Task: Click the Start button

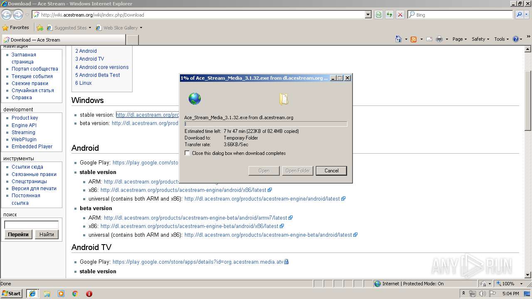Action: click(x=12, y=294)
